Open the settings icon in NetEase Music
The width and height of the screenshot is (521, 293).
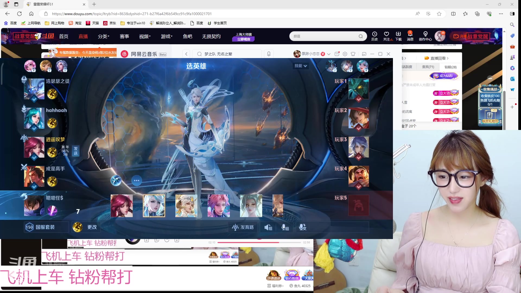pos(345,54)
